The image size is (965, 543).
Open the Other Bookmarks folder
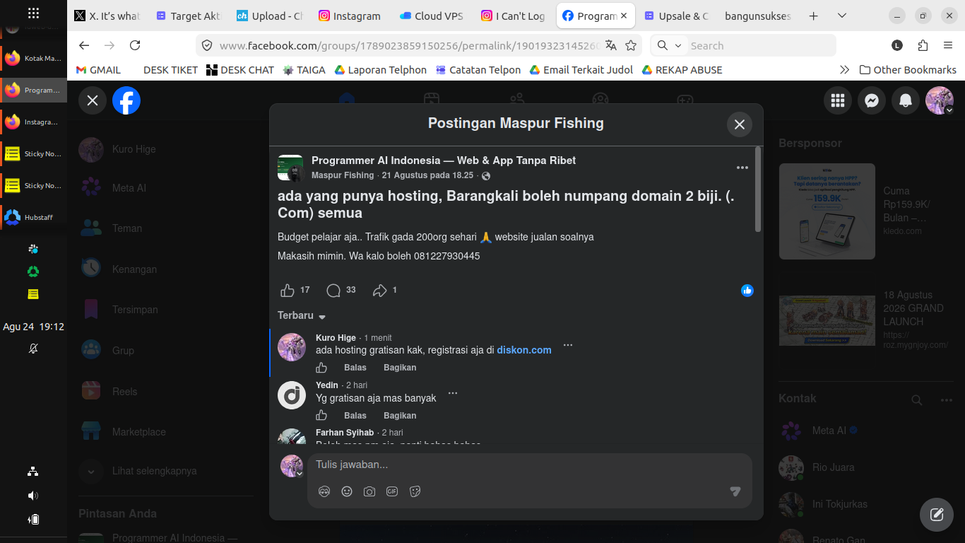(x=908, y=70)
